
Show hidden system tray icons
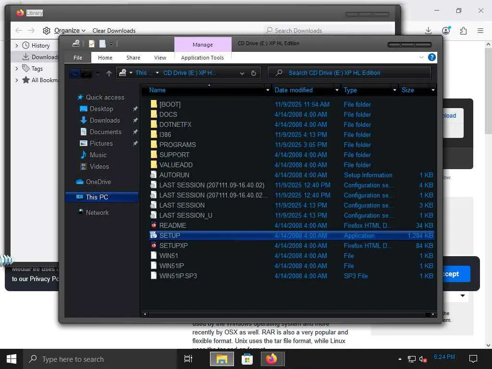point(400,359)
